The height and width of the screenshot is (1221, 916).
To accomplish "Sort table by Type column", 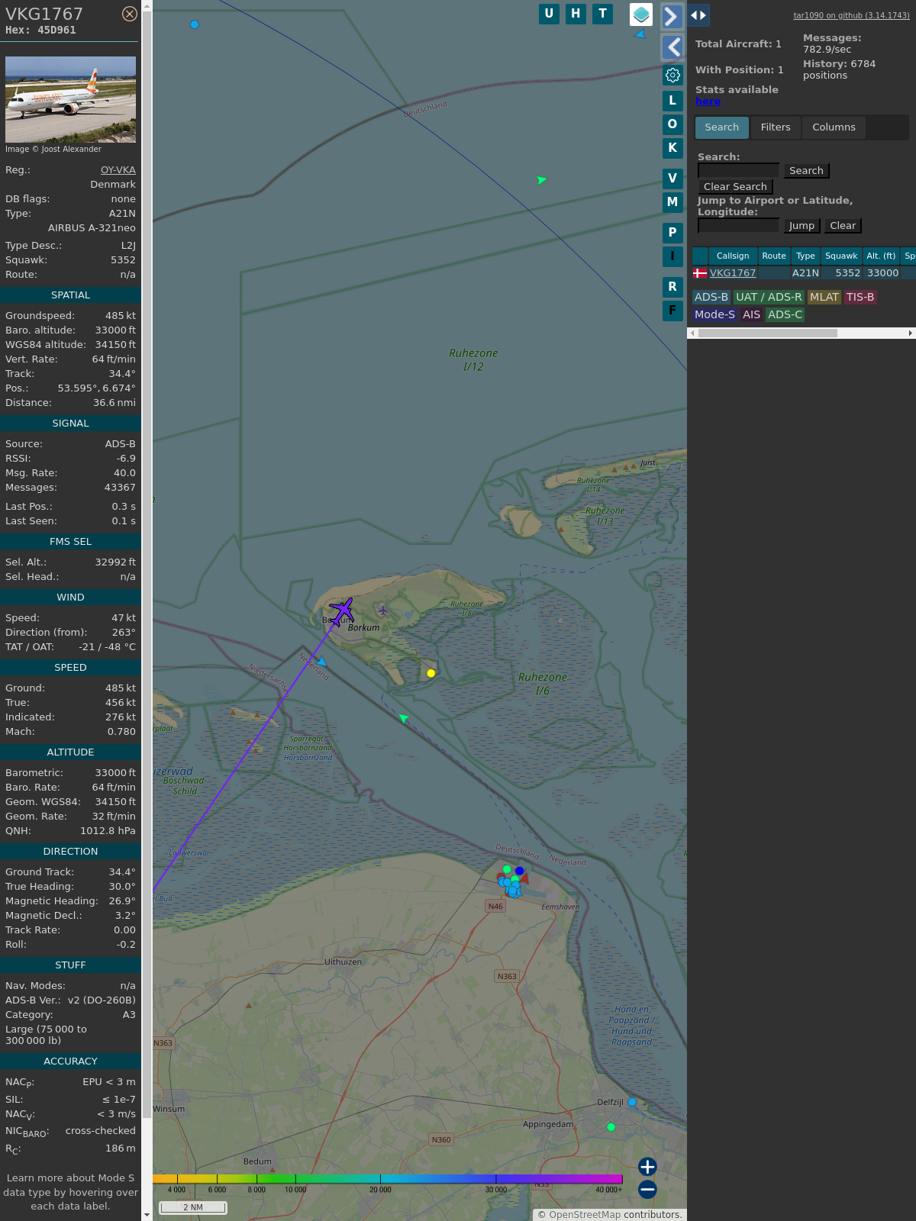I will pyautogui.click(x=805, y=256).
